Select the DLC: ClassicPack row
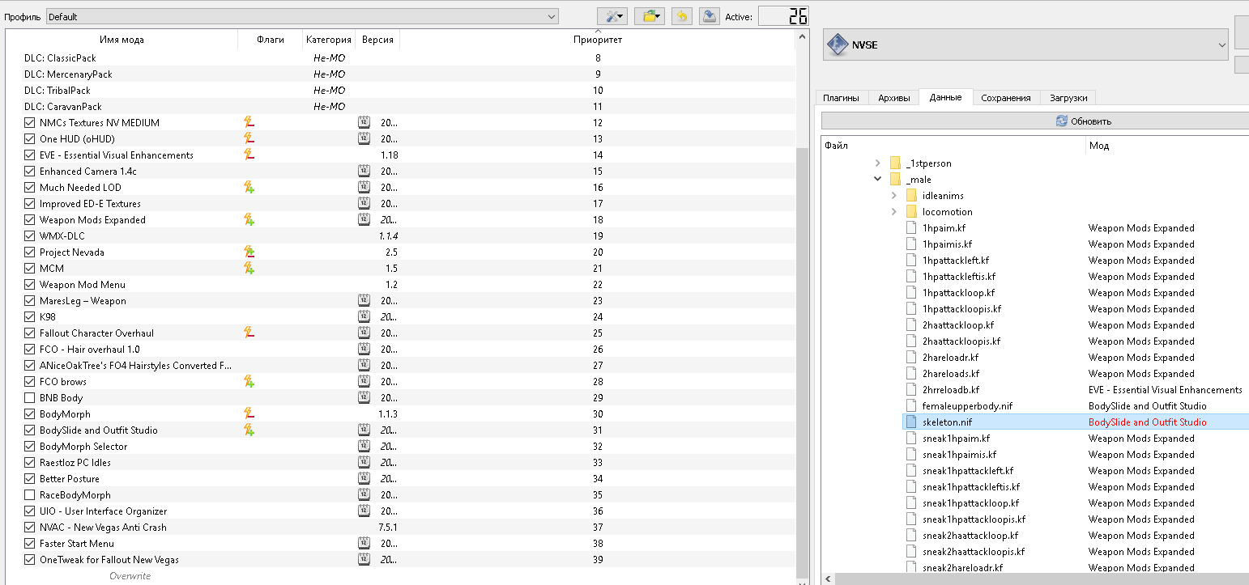1249x585 pixels. click(402, 58)
